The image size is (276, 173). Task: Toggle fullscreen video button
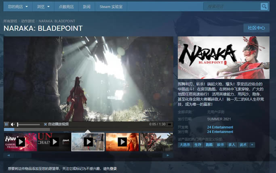tap(169, 124)
